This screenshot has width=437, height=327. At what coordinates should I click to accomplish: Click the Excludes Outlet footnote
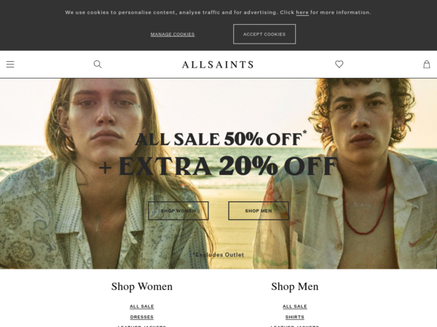[x=219, y=255]
